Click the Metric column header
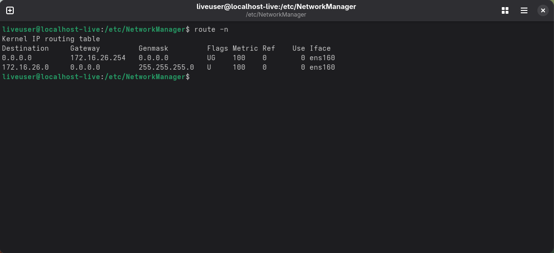This screenshot has height=253, width=554. tap(245, 48)
